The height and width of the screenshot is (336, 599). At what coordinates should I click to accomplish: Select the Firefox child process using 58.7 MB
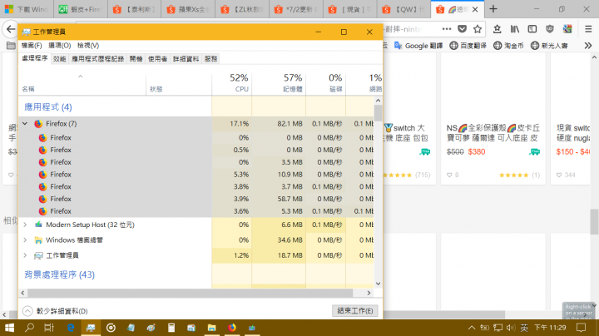pyautogui.click(x=196, y=199)
